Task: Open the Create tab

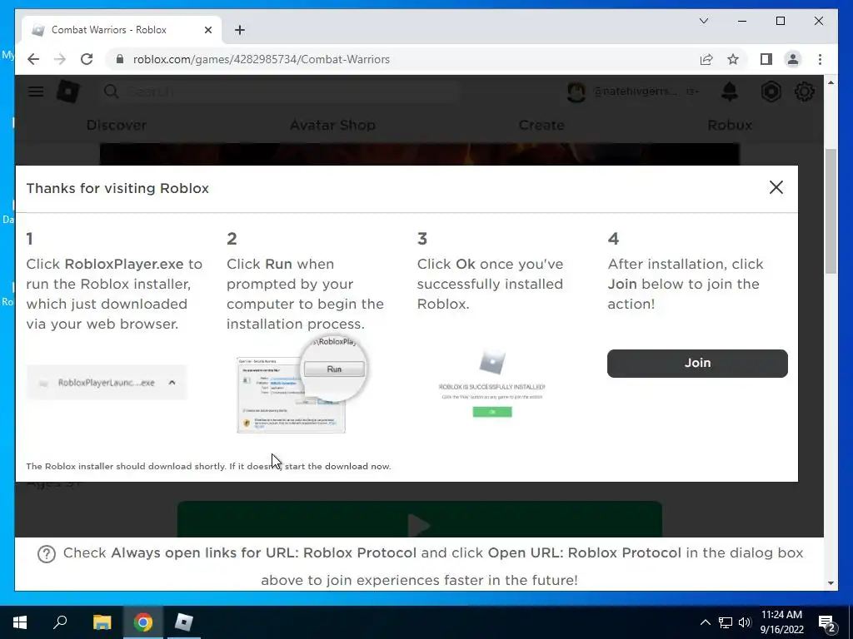Action: [x=541, y=125]
